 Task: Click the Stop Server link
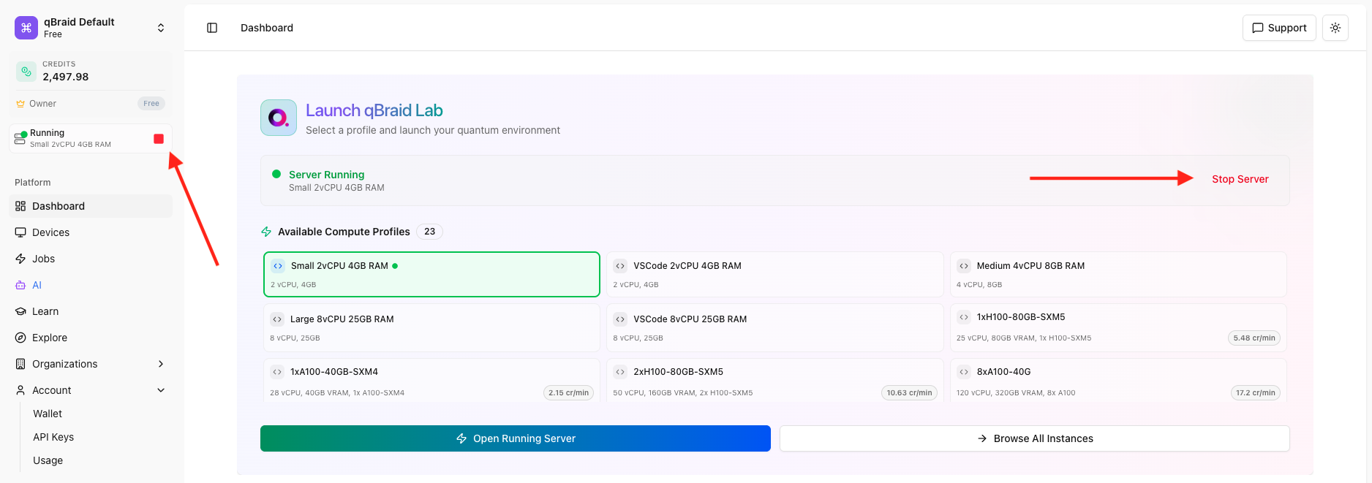tap(1240, 179)
